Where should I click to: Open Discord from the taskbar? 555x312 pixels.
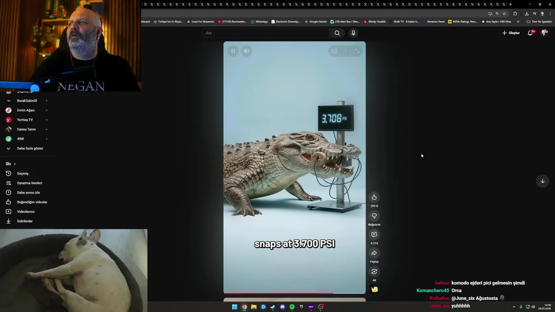[x=282, y=307]
